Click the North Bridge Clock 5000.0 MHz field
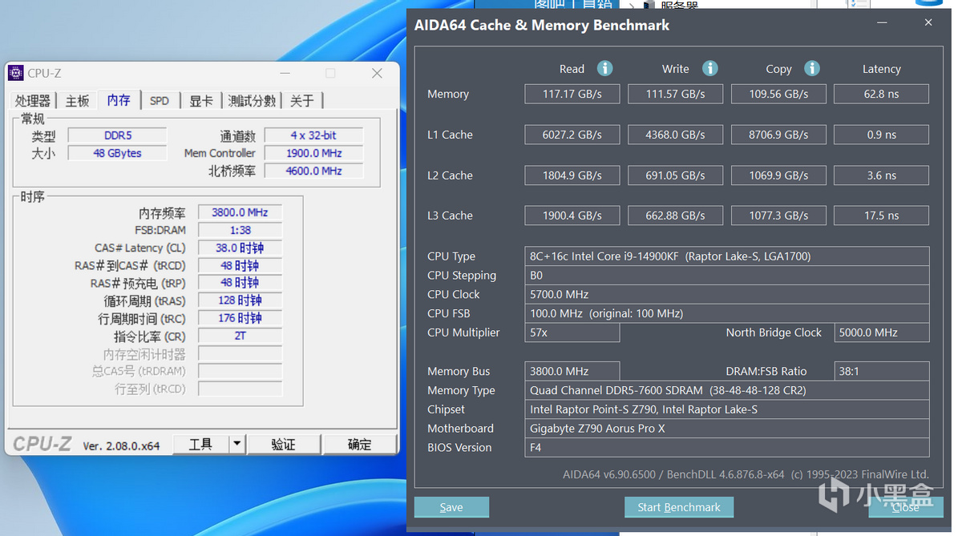962x536 pixels. [x=882, y=332]
